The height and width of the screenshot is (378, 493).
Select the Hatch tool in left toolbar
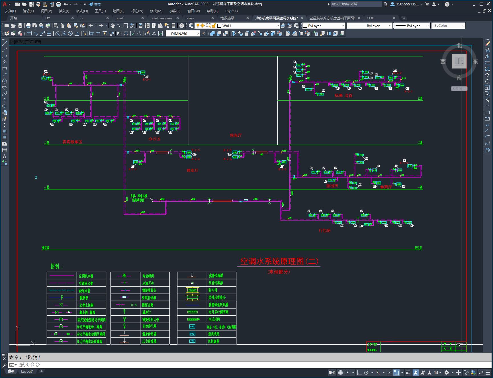point(5,131)
